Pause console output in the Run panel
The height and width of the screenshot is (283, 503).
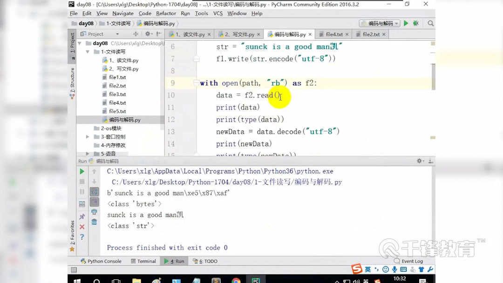pyautogui.click(x=82, y=191)
